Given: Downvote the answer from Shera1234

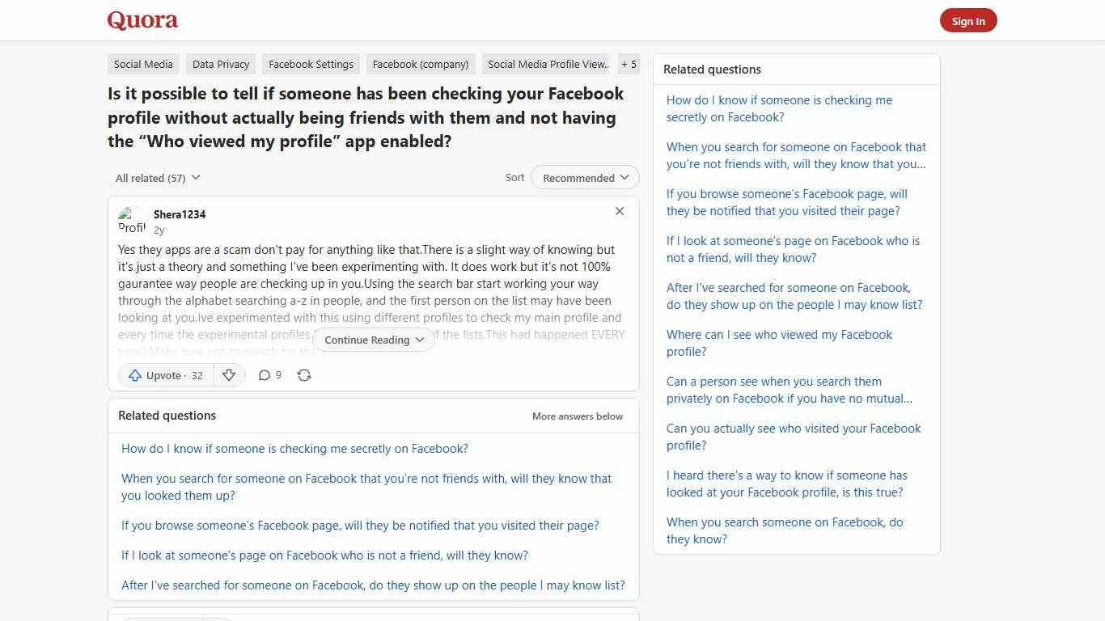Looking at the screenshot, I should 229,375.
